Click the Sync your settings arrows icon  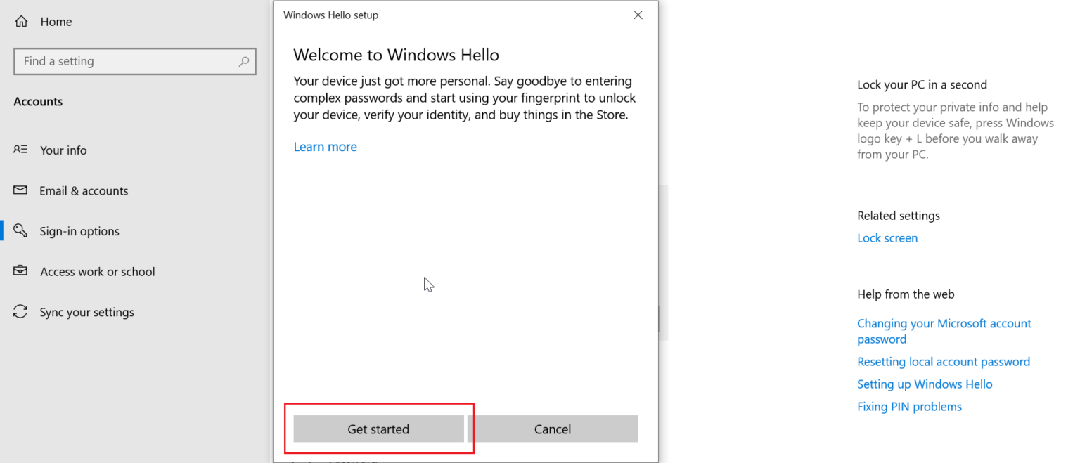(x=20, y=312)
